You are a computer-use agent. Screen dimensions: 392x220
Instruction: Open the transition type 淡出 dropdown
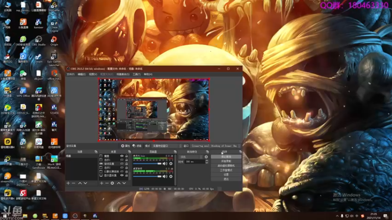tap(191, 157)
